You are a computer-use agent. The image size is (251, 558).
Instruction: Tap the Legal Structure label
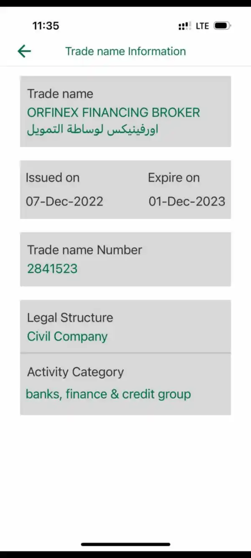click(x=70, y=317)
